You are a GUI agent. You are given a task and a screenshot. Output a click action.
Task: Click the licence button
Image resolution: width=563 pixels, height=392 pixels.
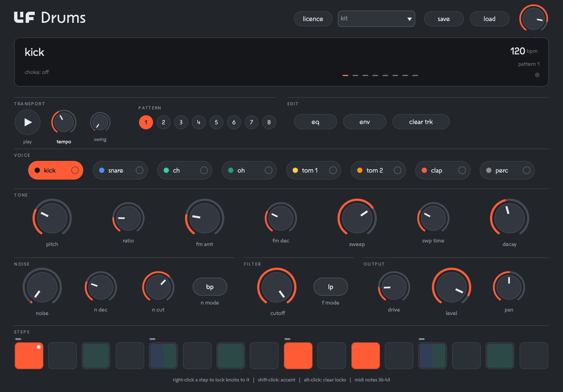[x=313, y=19]
